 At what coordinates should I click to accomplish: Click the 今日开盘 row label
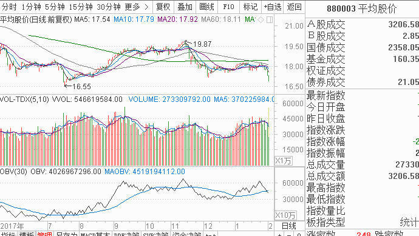[x=326, y=107]
